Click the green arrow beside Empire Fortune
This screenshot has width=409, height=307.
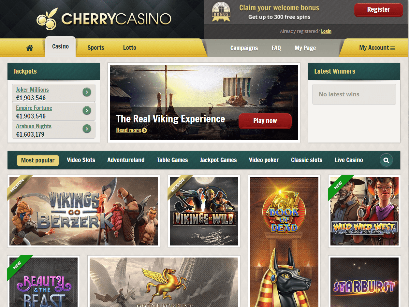[x=87, y=111]
